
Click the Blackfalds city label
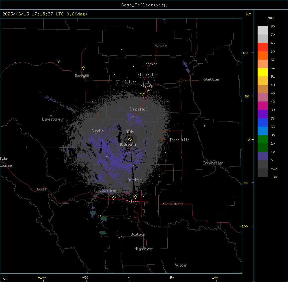click(147, 75)
